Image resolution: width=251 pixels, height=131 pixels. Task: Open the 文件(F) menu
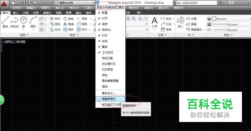(17, 8)
